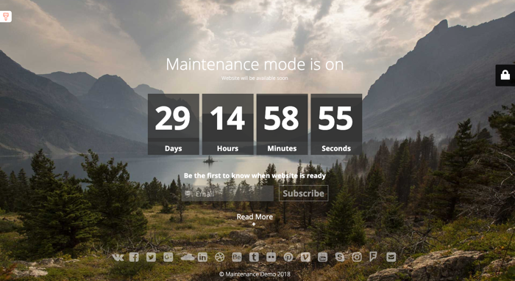
Task: Open the Pinterest social icon
Action: pos(288,257)
